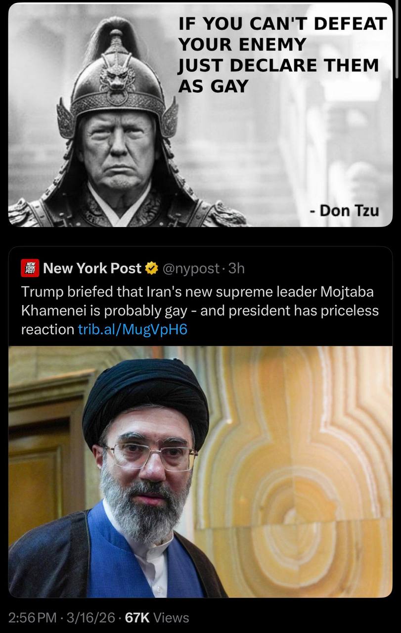Select the New York Post display name
The image size is (401, 633).
(92, 268)
